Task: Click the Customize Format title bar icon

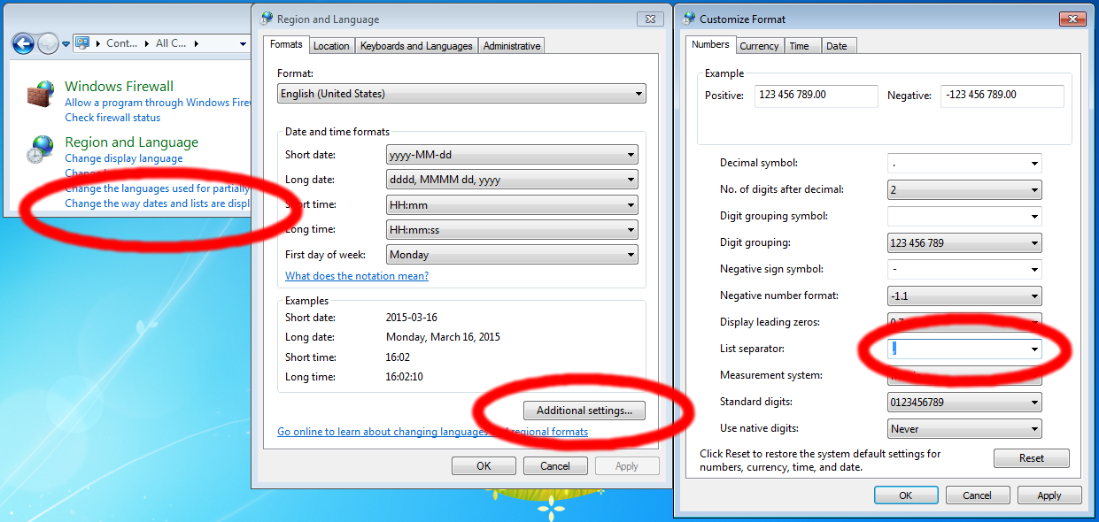Action: click(x=689, y=19)
